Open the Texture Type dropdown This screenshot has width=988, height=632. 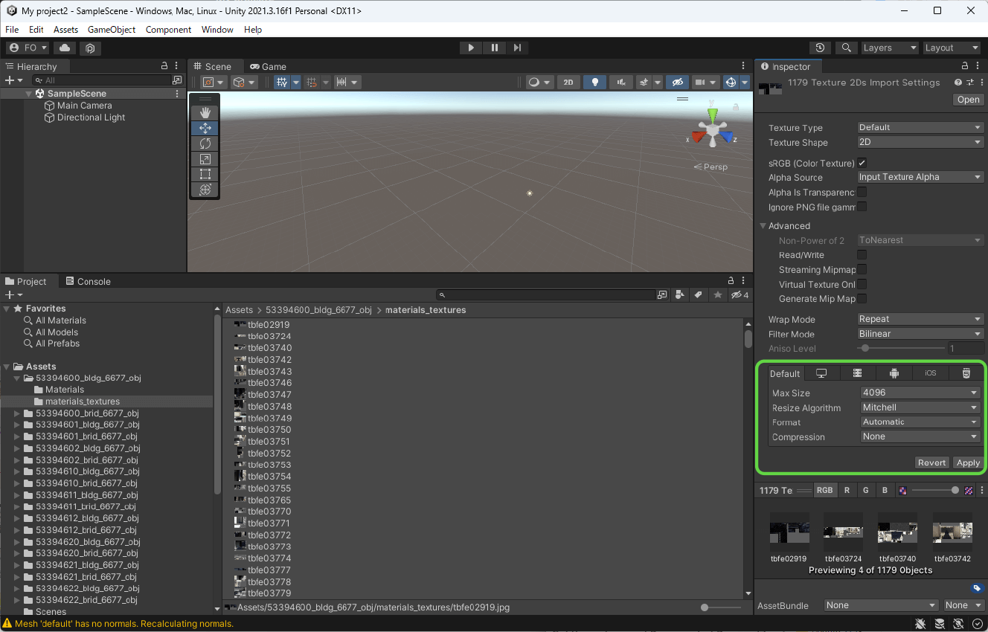(920, 127)
